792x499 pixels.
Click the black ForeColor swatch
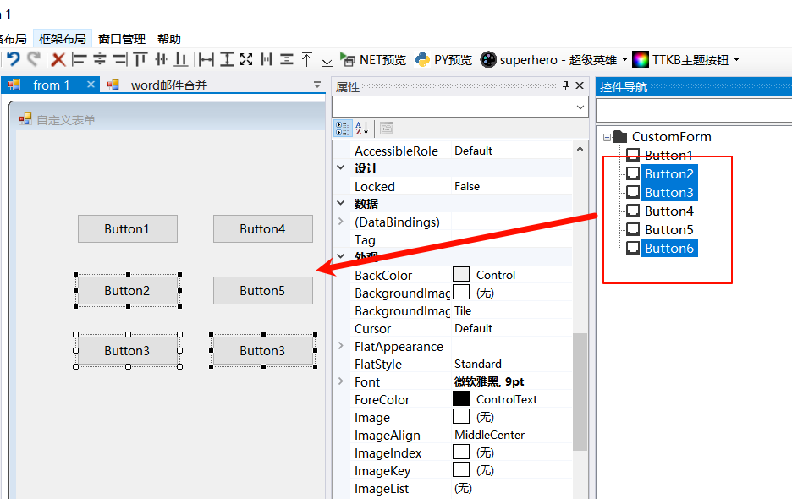point(461,399)
